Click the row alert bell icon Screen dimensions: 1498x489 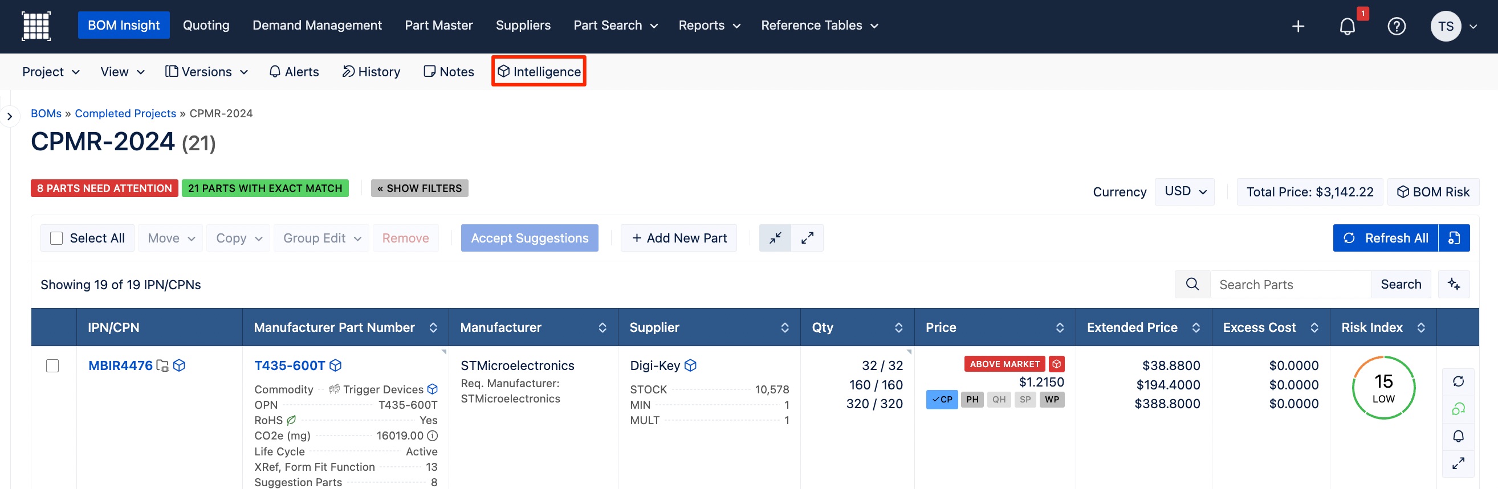point(1458,436)
